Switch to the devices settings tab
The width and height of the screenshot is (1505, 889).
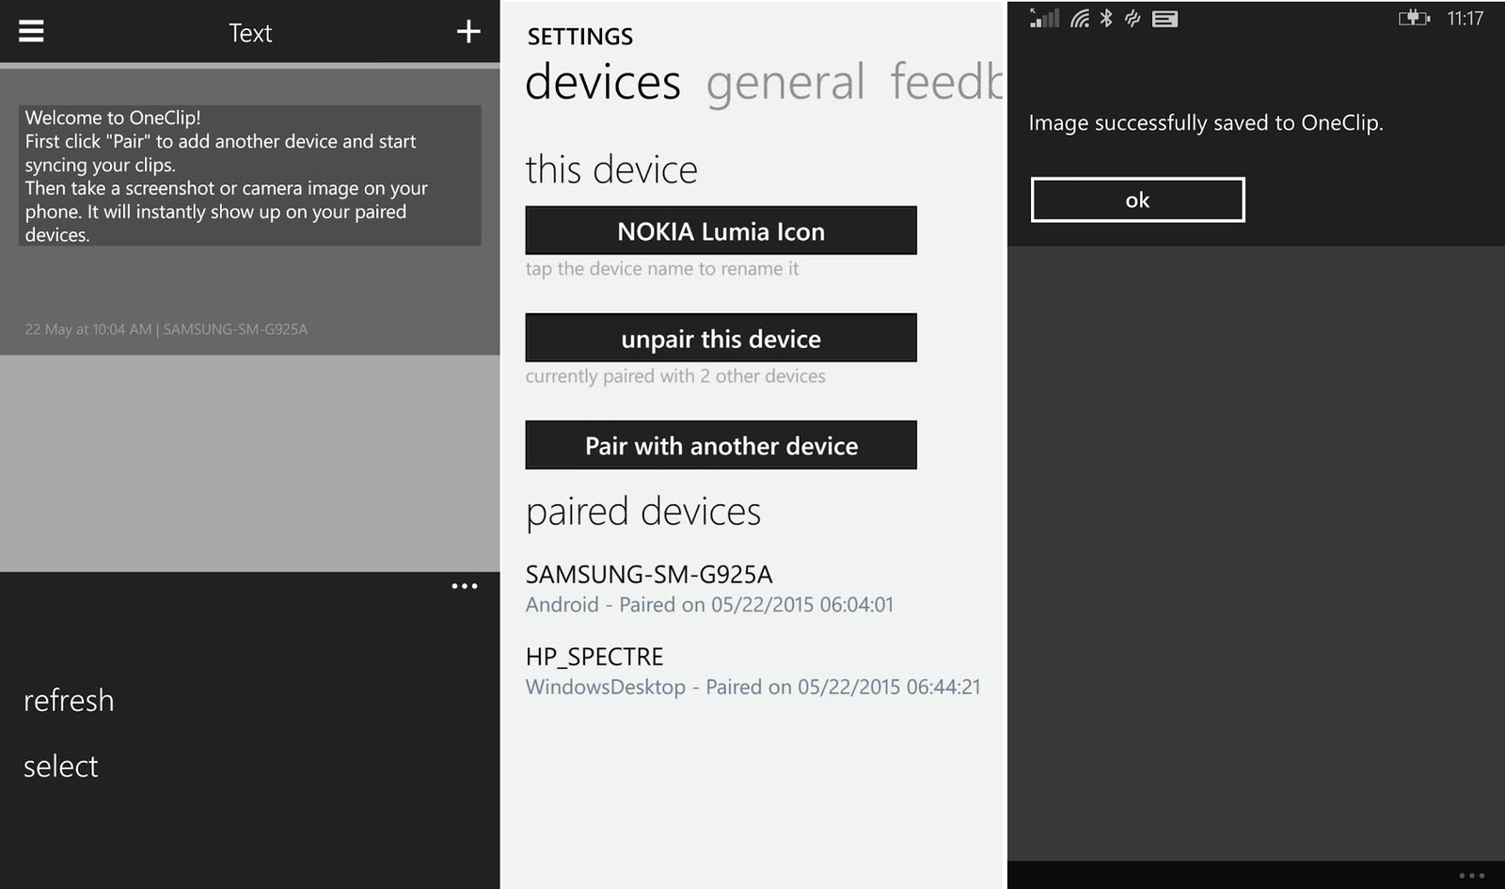point(602,82)
